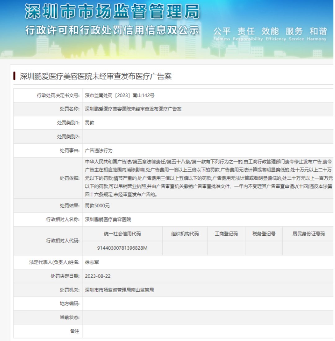Click the 备注 label

pos(75,331)
